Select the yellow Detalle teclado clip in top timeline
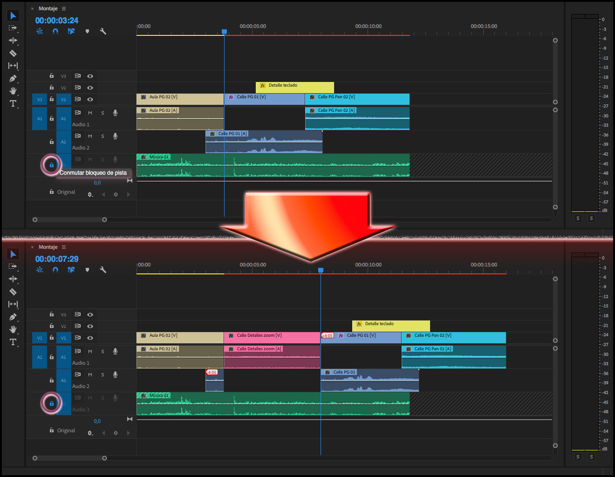This screenshot has width=615, height=477. pos(295,87)
